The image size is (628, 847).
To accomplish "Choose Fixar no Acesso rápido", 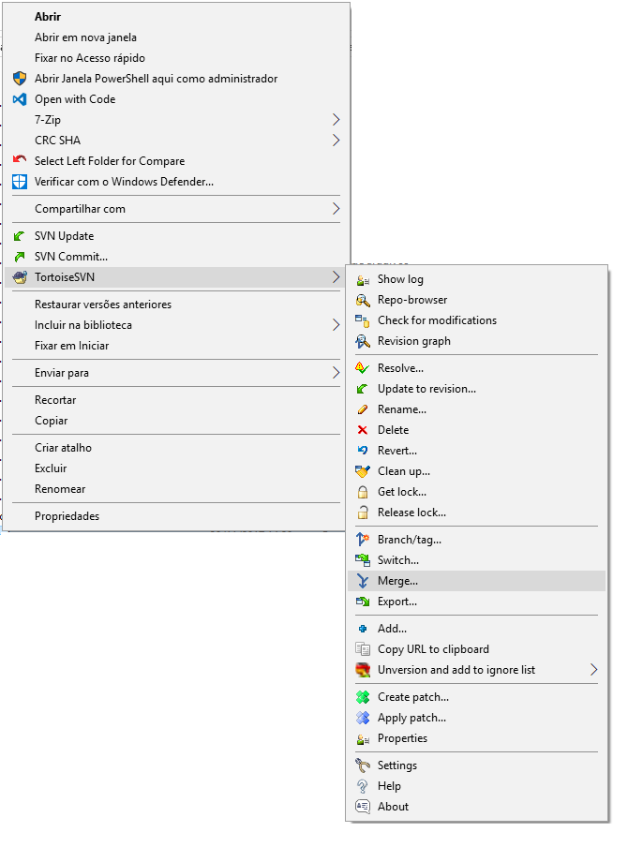I will tap(176, 58).
